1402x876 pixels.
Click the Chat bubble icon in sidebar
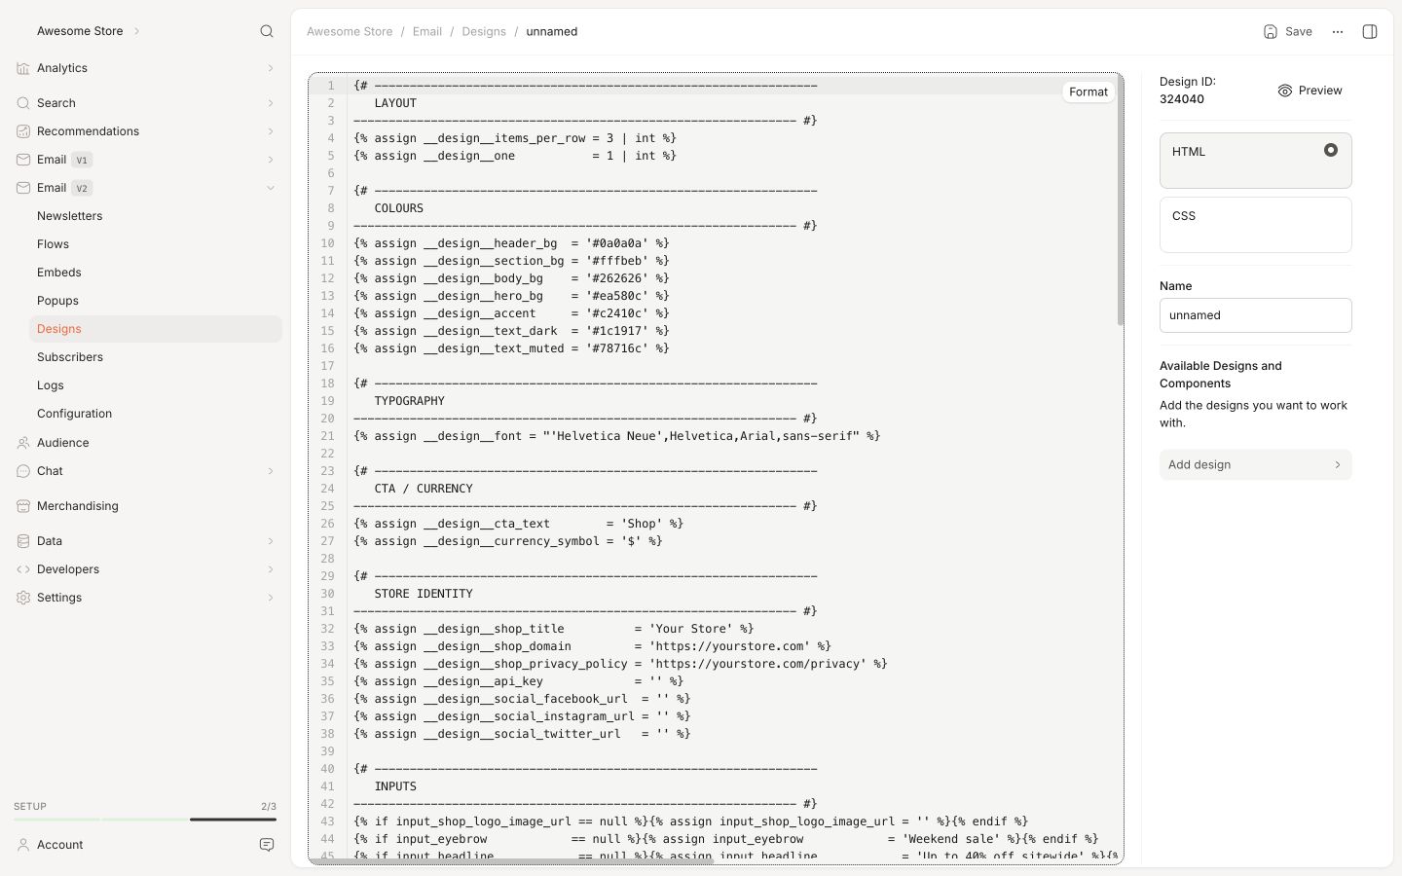coord(23,471)
